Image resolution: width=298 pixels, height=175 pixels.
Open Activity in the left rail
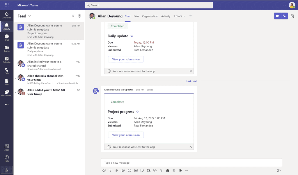point(7,26)
